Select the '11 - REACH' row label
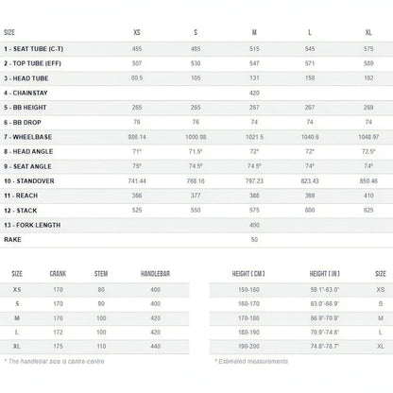The height and width of the screenshot is (393, 393). pos(21,196)
